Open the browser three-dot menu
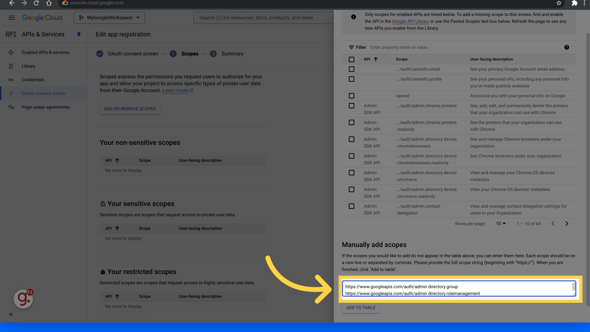Viewport: 590px width, 332px height. click(x=584, y=3)
